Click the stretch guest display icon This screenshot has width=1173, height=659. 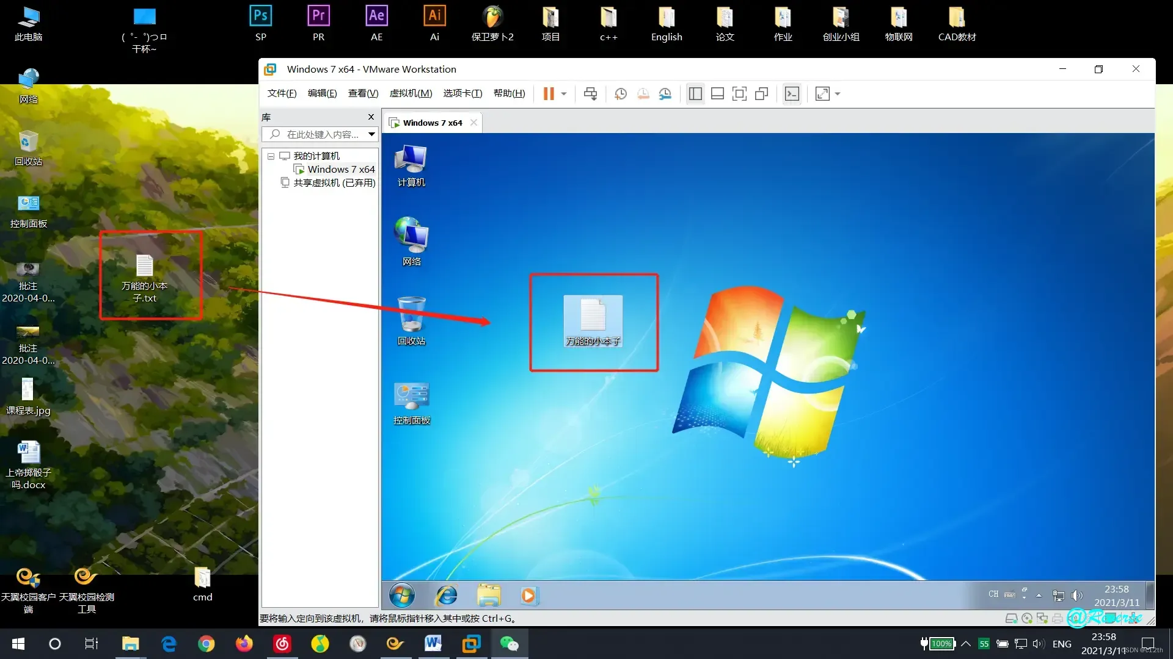point(822,93)
